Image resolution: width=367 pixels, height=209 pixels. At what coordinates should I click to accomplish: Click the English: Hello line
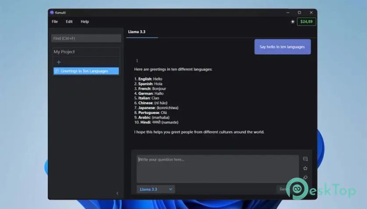[x=148, y=79]
